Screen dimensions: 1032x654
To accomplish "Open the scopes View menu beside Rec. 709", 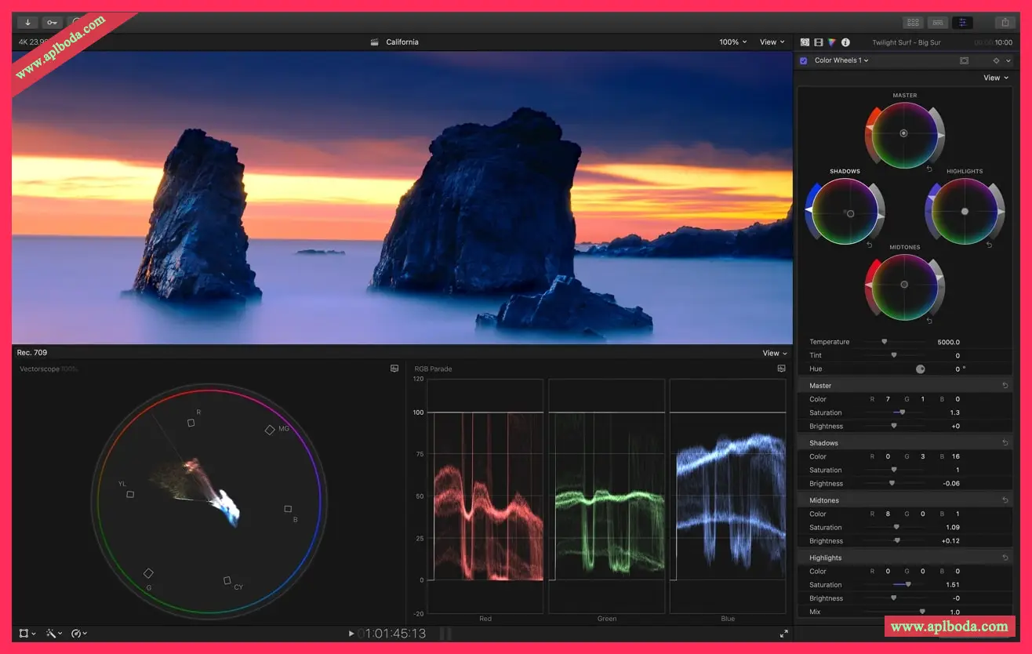I will coord(775,353).
